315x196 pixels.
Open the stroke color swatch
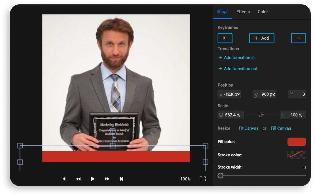pos(297,155)
